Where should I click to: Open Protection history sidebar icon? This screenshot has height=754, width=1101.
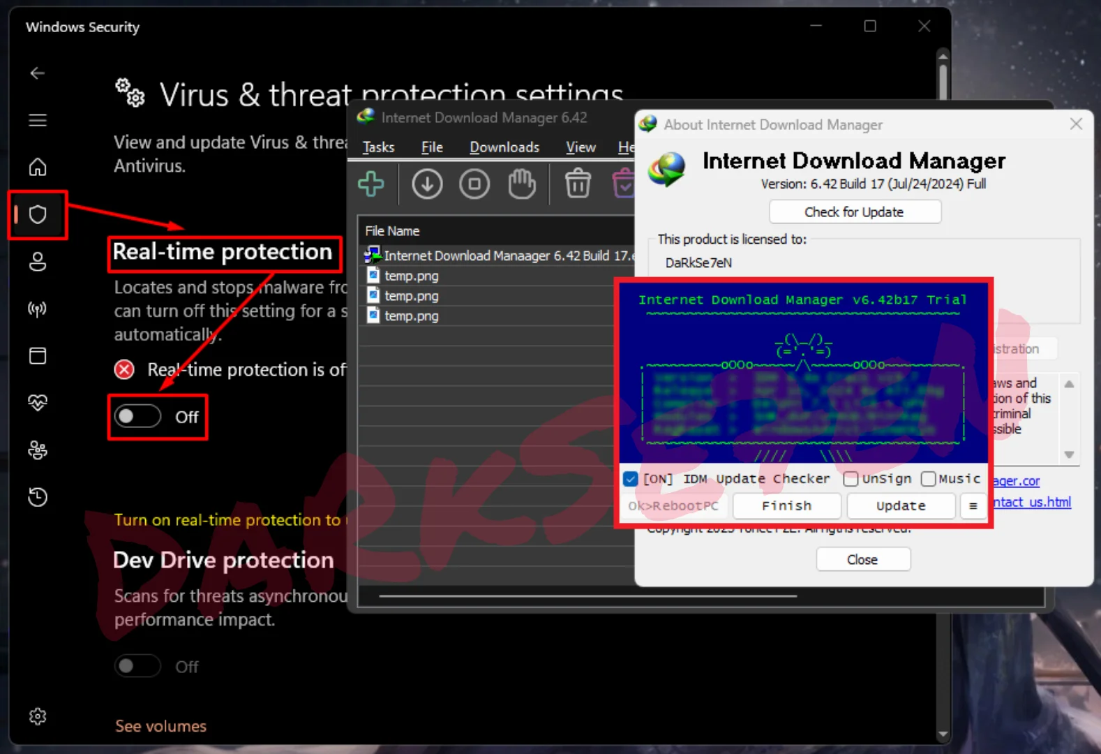pos(38,497)
